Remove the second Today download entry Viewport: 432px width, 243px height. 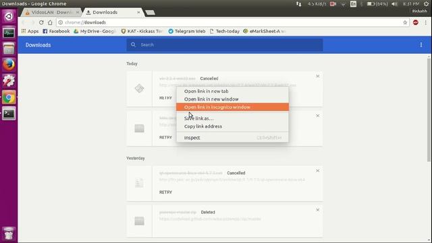click(x=318, y=115)
